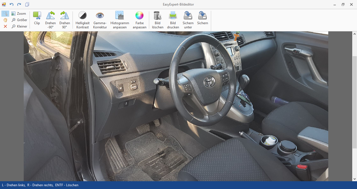This screenshot has height=189, width=357.
Task: Print picture with Bild drucken
Action: tap(173, 20)
